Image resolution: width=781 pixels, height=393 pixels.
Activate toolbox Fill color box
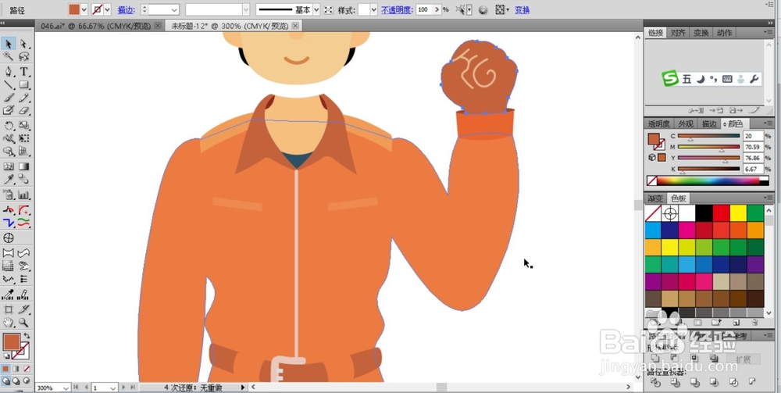pyautogui.click(x=11, y=341)
